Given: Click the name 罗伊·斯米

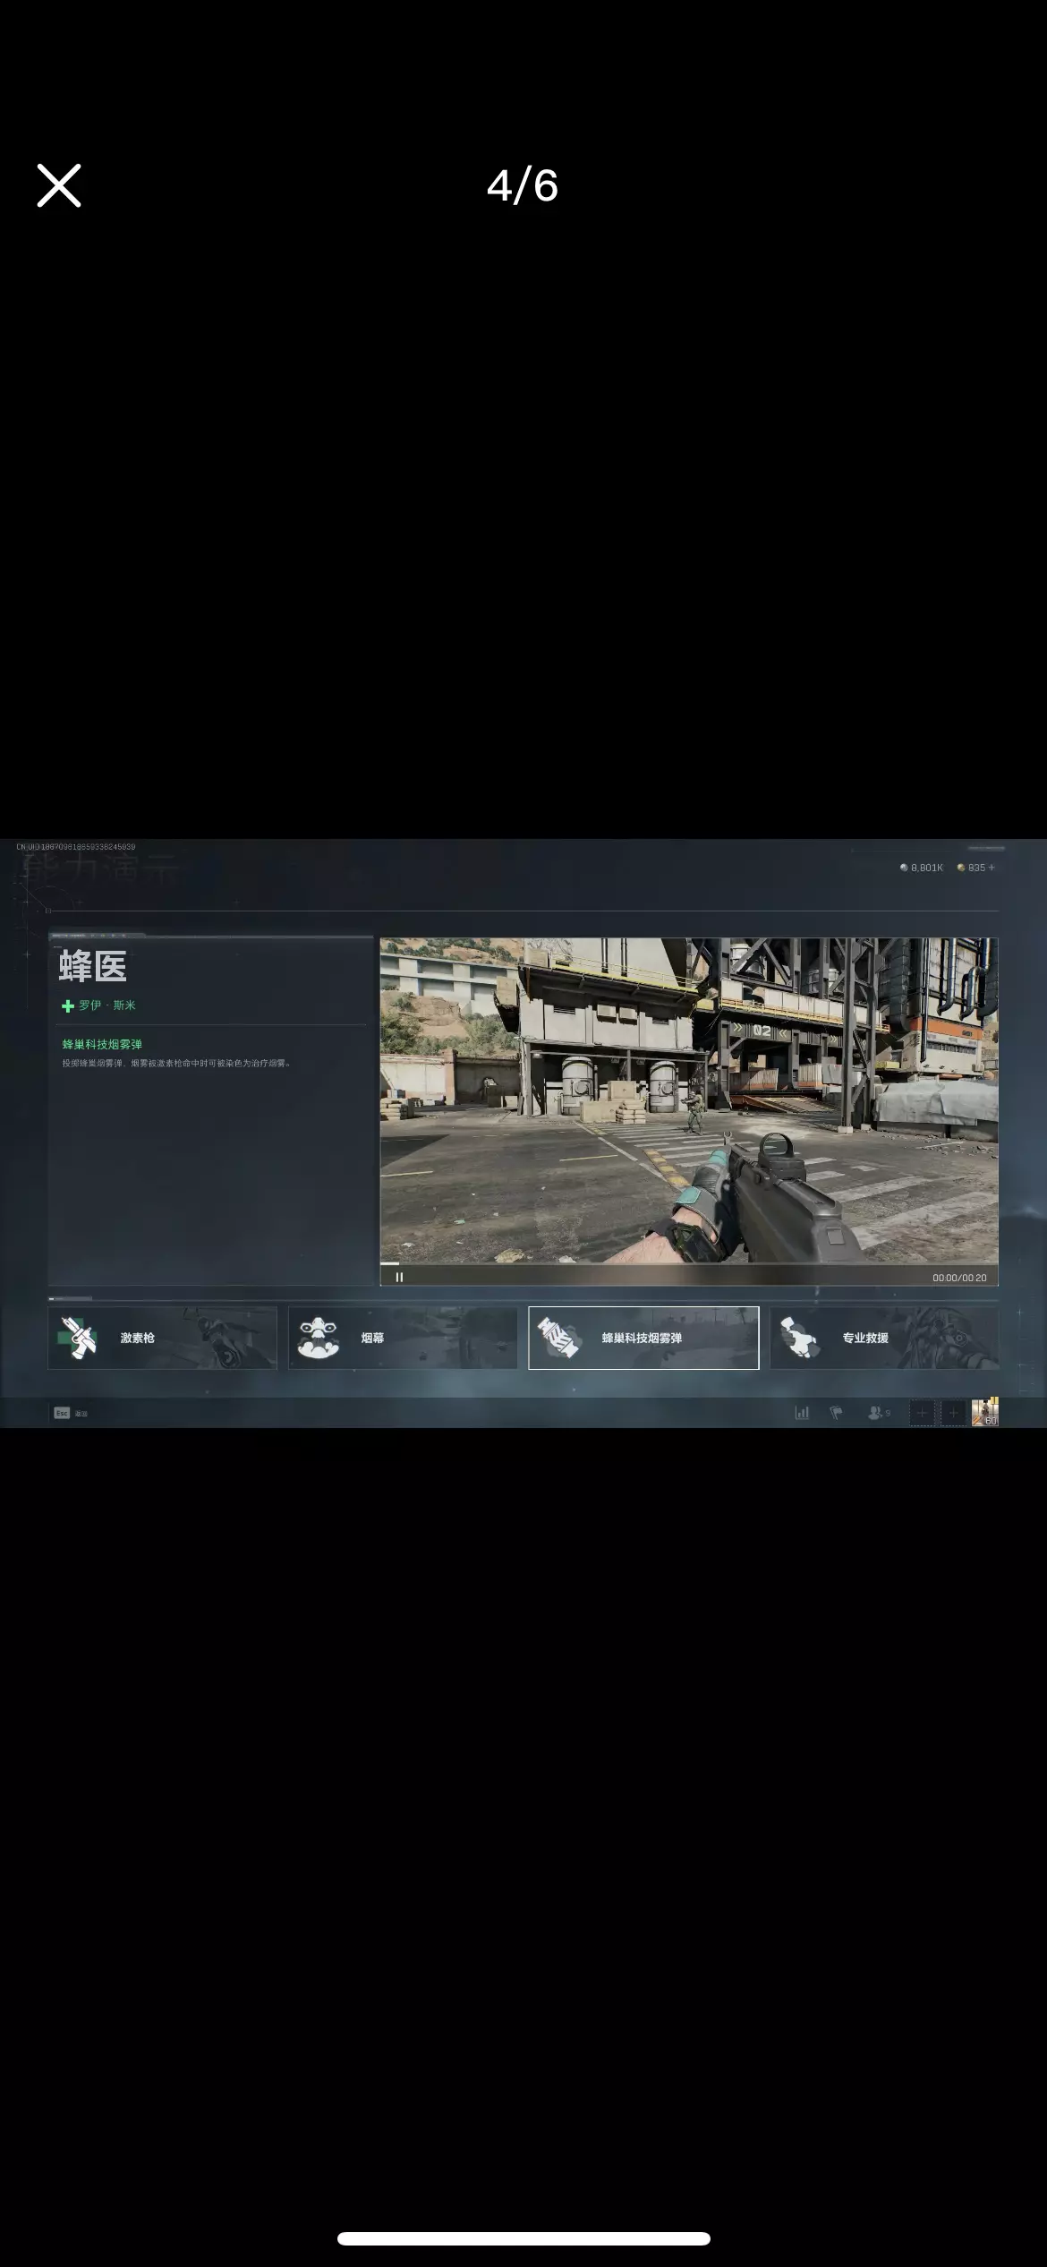Looking at the screenshot, I should point(107,1005).
